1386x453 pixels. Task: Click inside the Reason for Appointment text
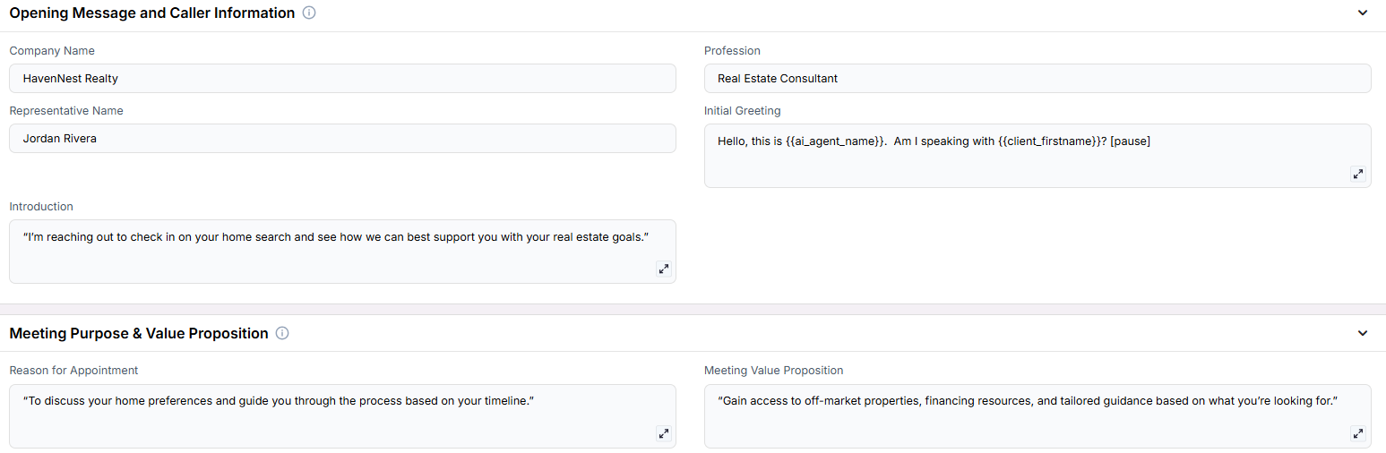click(x=342, y=416)
